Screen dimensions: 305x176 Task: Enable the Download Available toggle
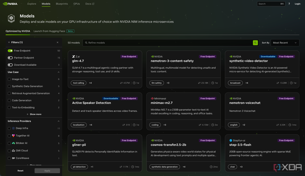click(x=10, y=65)
